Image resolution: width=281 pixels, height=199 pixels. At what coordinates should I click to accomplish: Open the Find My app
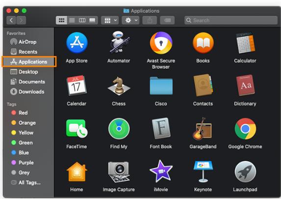[x=119, y=129]
